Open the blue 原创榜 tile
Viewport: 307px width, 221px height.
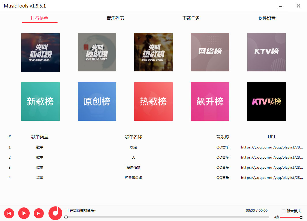[97, 101]
